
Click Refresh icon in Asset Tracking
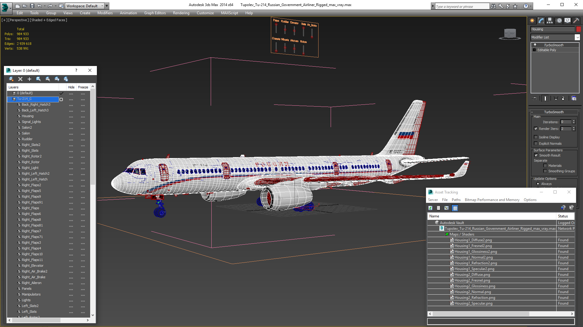(x=430, y=208)
